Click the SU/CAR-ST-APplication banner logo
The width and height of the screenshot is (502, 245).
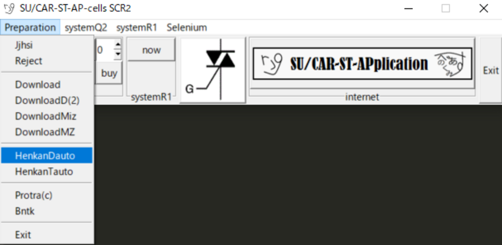tap(362, 64)
